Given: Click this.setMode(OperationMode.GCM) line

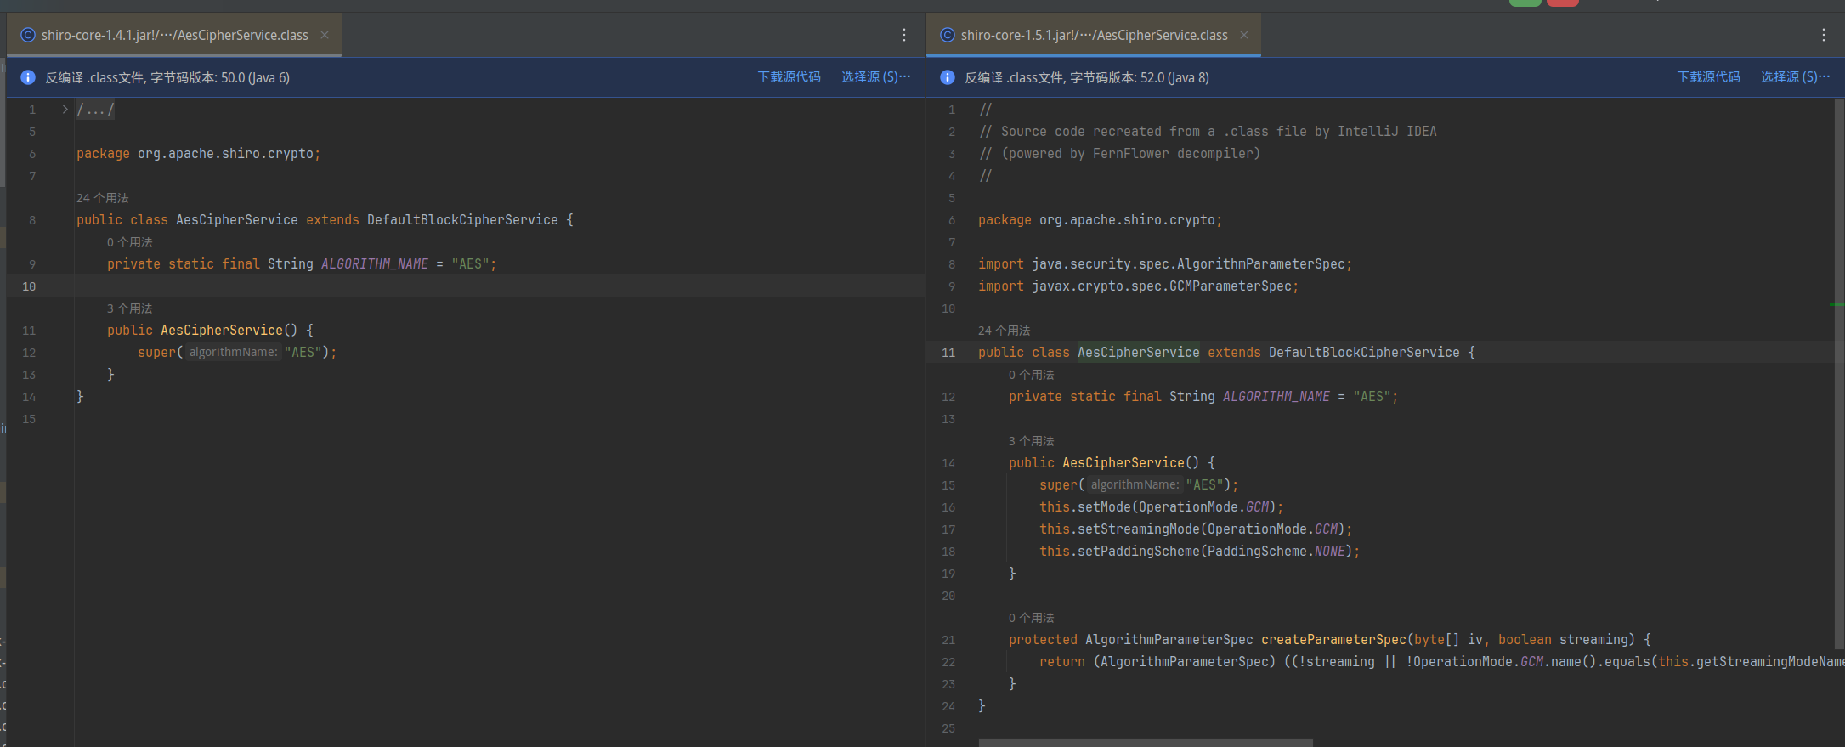Looking at the screenshot, I should [x=1161, y=507].
